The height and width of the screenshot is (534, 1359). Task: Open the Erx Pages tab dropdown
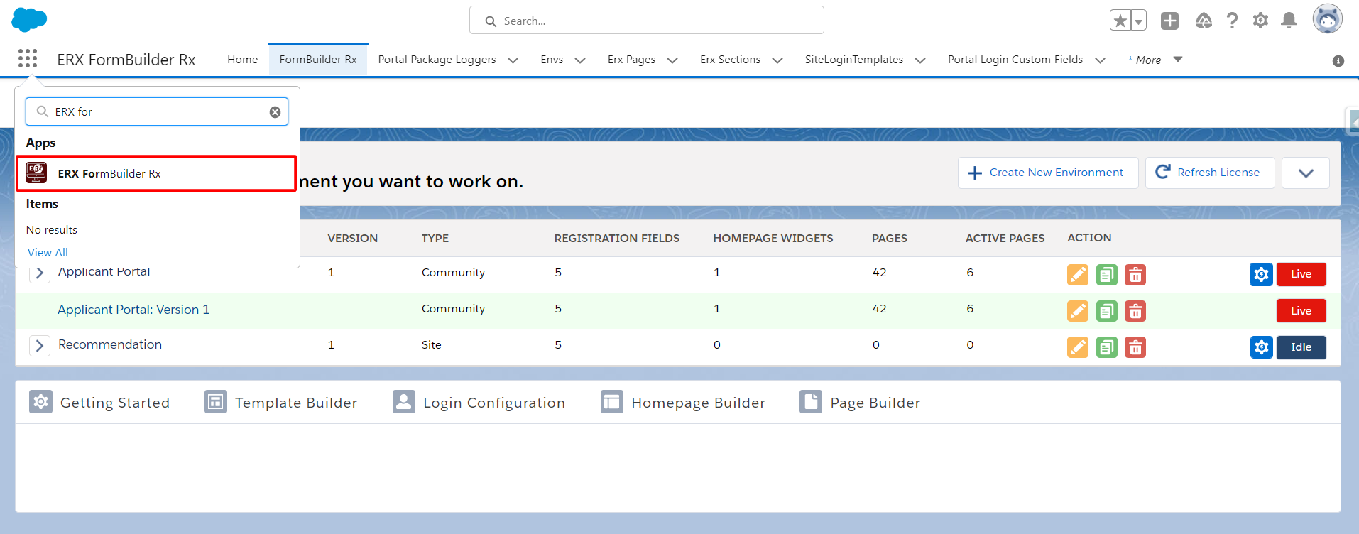coord(672,60)
